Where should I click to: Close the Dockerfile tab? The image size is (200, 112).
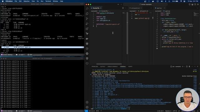(x=101, y=8)
